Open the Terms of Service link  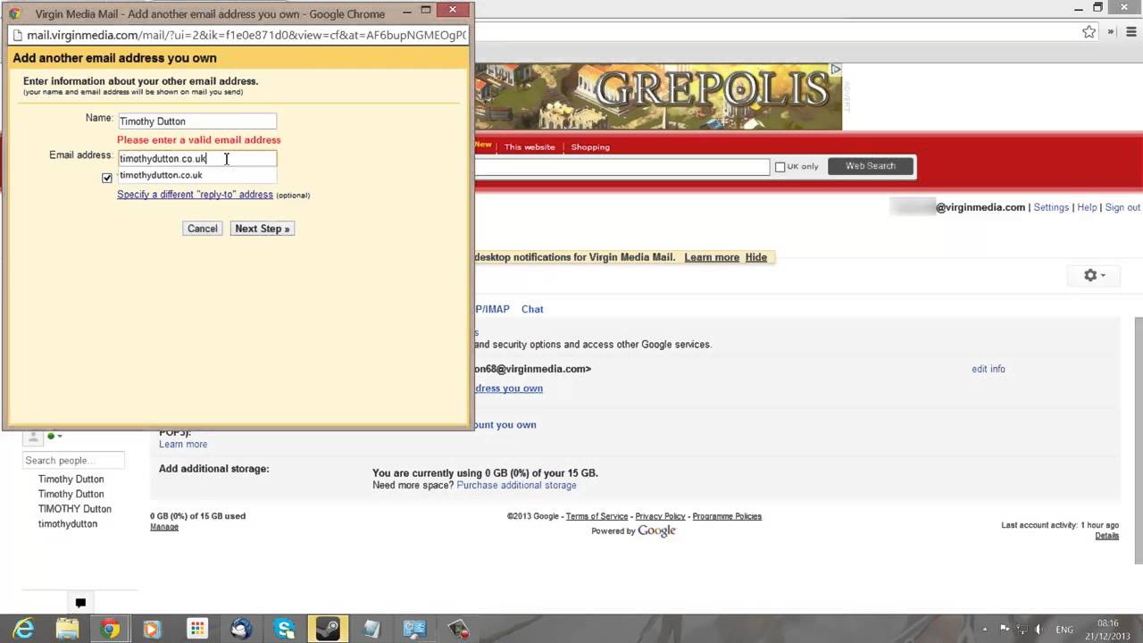[x=597, y=516]
